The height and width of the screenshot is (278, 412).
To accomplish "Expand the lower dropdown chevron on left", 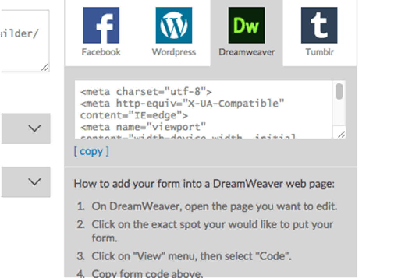I will 34,182.
